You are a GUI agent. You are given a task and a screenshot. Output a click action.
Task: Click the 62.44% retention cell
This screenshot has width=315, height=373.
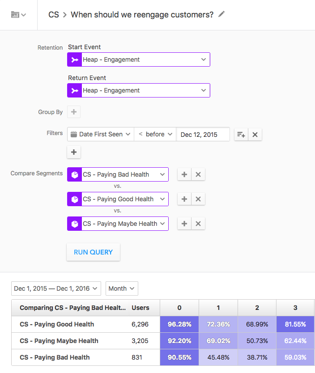click(x=295, y=341)
